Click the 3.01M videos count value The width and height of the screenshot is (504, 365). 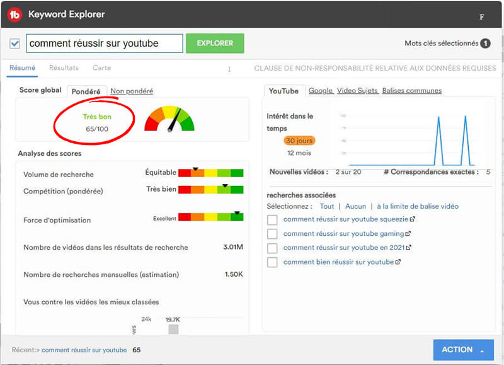point(233,247)
